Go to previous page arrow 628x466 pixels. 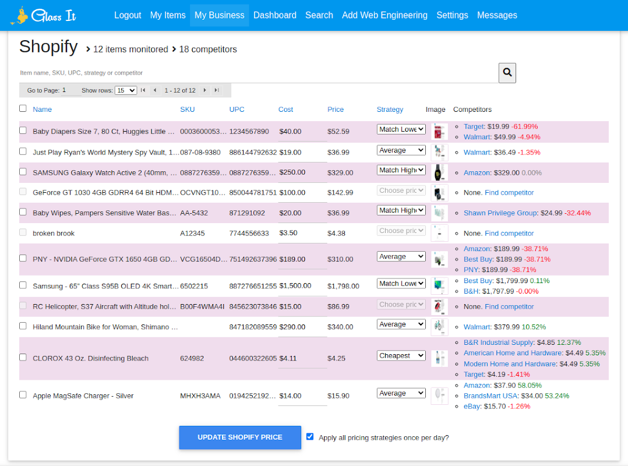click(155, 90)
